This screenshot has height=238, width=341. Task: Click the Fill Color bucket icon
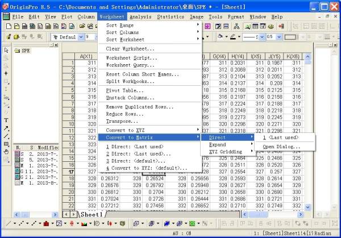[220, 37]
